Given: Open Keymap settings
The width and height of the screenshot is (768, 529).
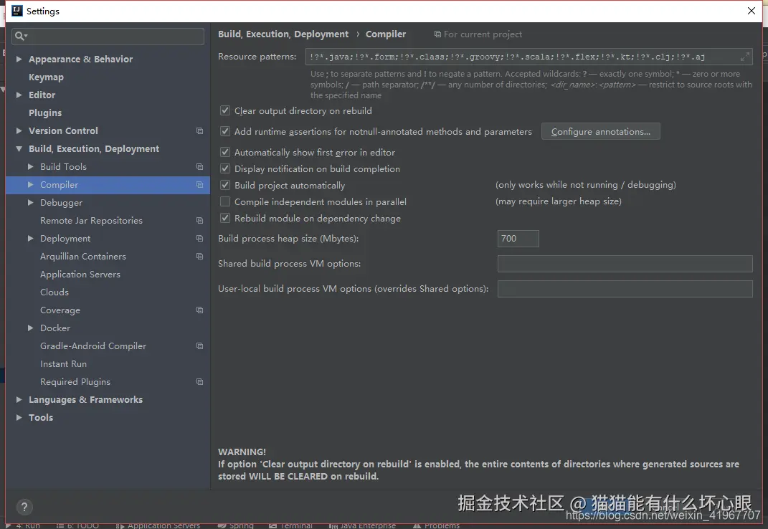Looking at the screenshot, I should (46, 77).
